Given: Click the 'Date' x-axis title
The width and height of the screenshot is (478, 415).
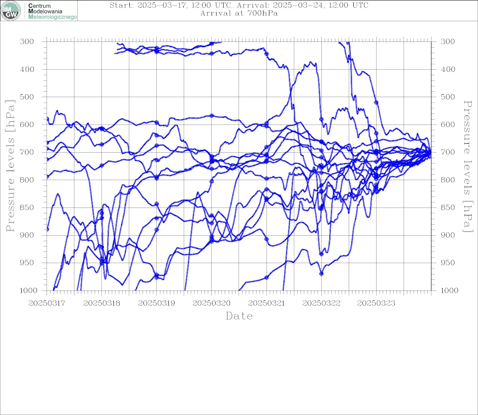Looking at the screenshot, I should [239, 316].
